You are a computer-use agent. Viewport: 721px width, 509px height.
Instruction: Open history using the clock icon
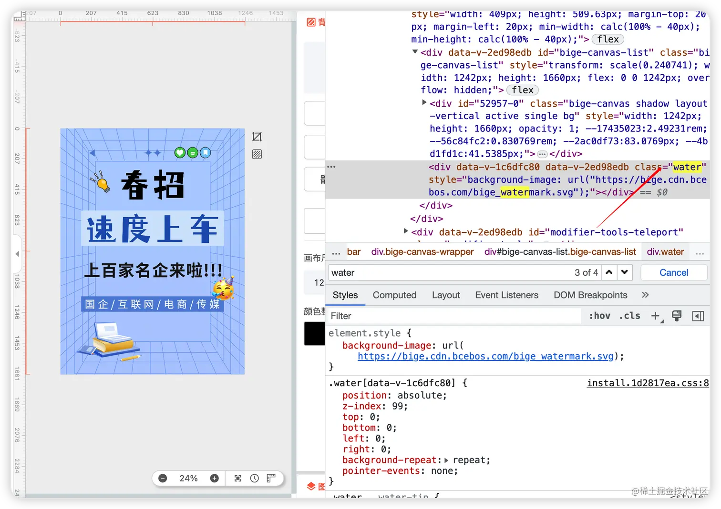[x=255, y=478]
